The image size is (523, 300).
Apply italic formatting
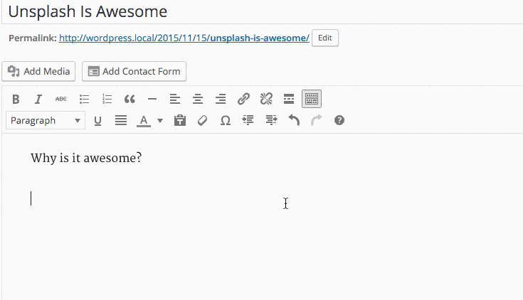(38, 99)
